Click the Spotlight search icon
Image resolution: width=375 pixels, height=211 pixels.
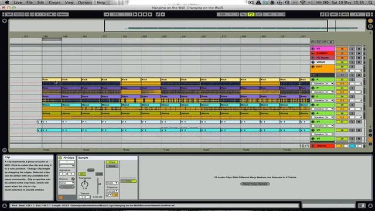click(x=370, y=2)
